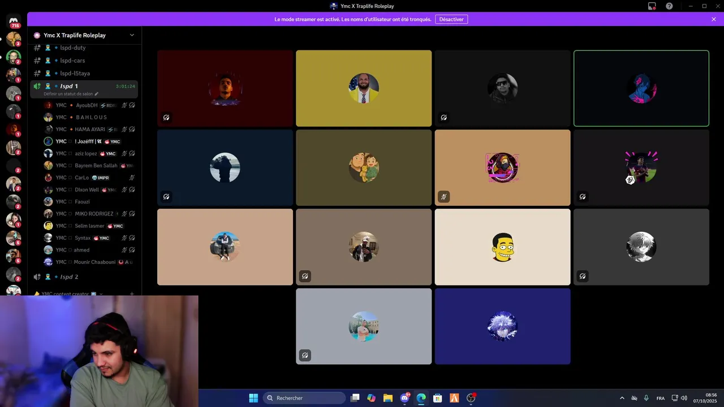
Task: Click the deafened headphone icon on AyoubDH row
Action: point(132,105)
